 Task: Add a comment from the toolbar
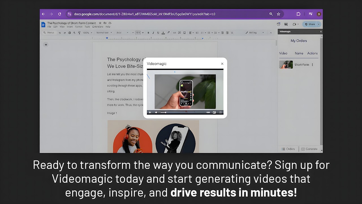point(180,33)
